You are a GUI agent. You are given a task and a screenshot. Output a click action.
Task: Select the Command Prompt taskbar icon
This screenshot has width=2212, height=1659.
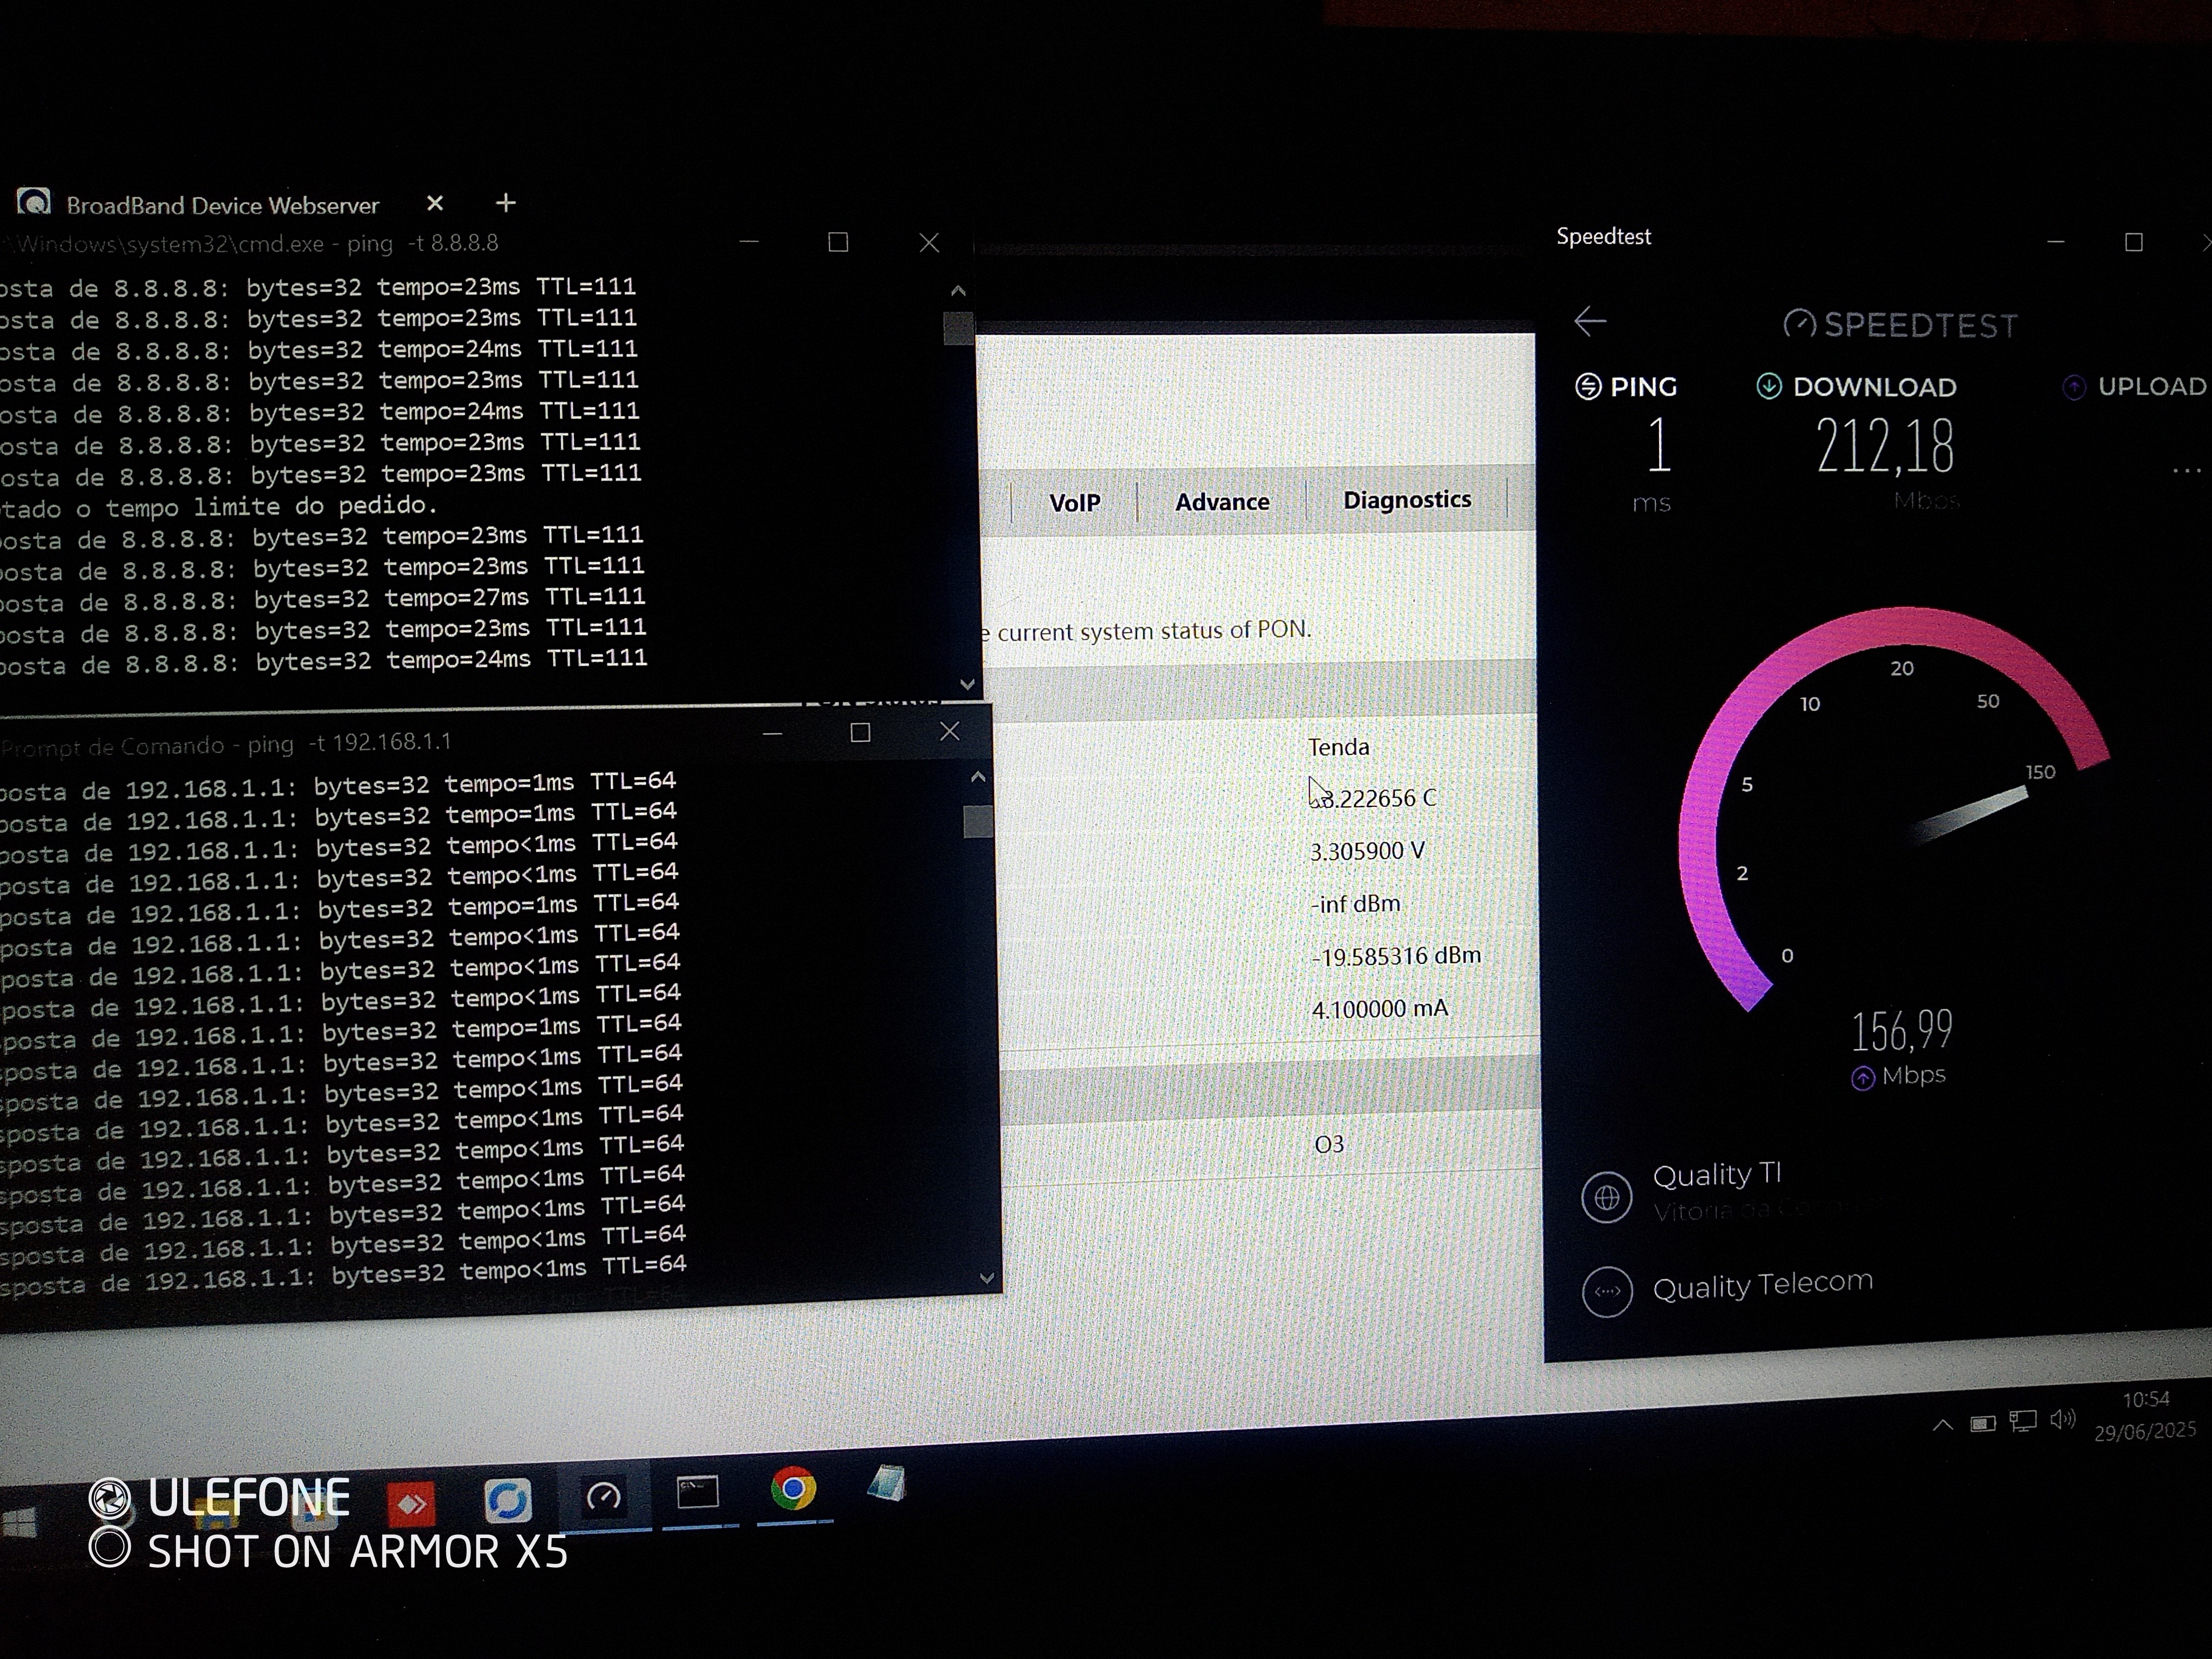pyautogui.click(x=697, y=1493)
